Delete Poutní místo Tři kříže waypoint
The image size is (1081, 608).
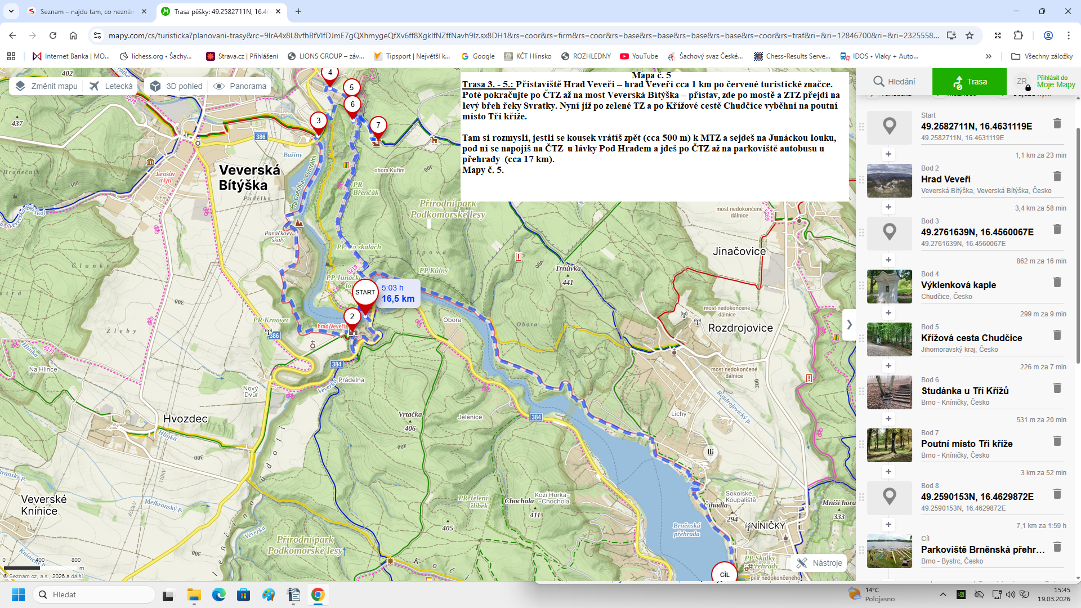(x=1057, y=441)
